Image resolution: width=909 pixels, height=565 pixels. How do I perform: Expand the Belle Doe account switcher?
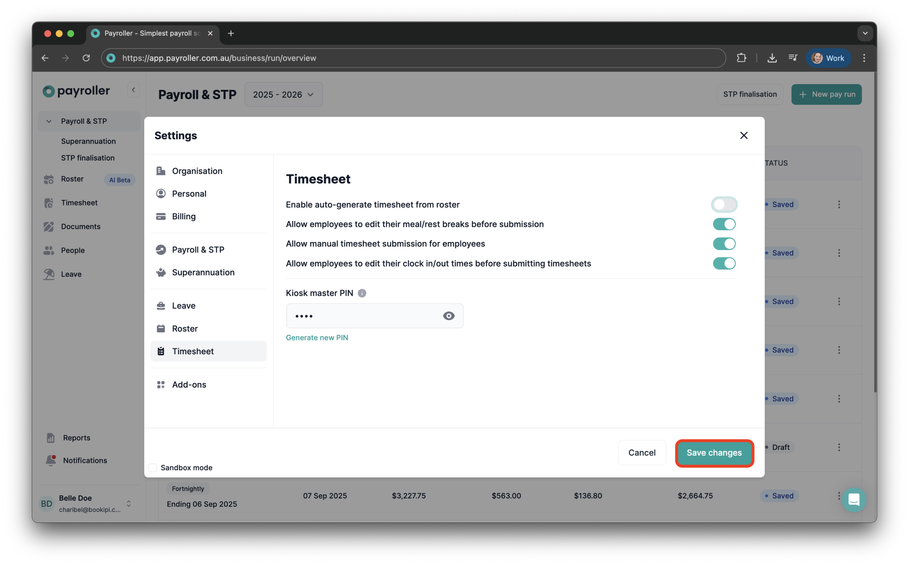[129, 503]
